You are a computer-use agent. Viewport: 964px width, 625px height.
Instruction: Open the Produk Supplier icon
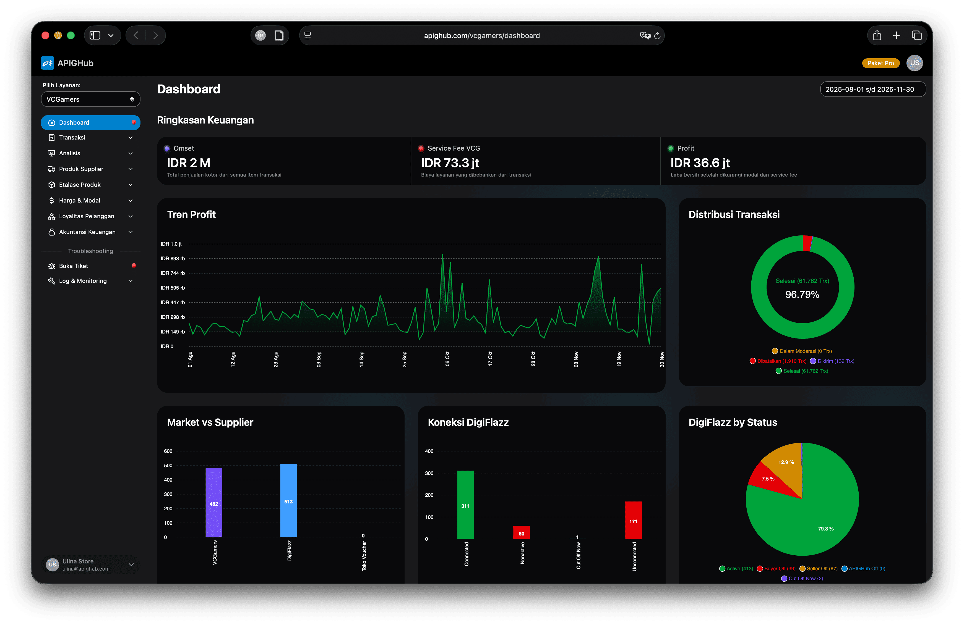[x=51, y=169]
